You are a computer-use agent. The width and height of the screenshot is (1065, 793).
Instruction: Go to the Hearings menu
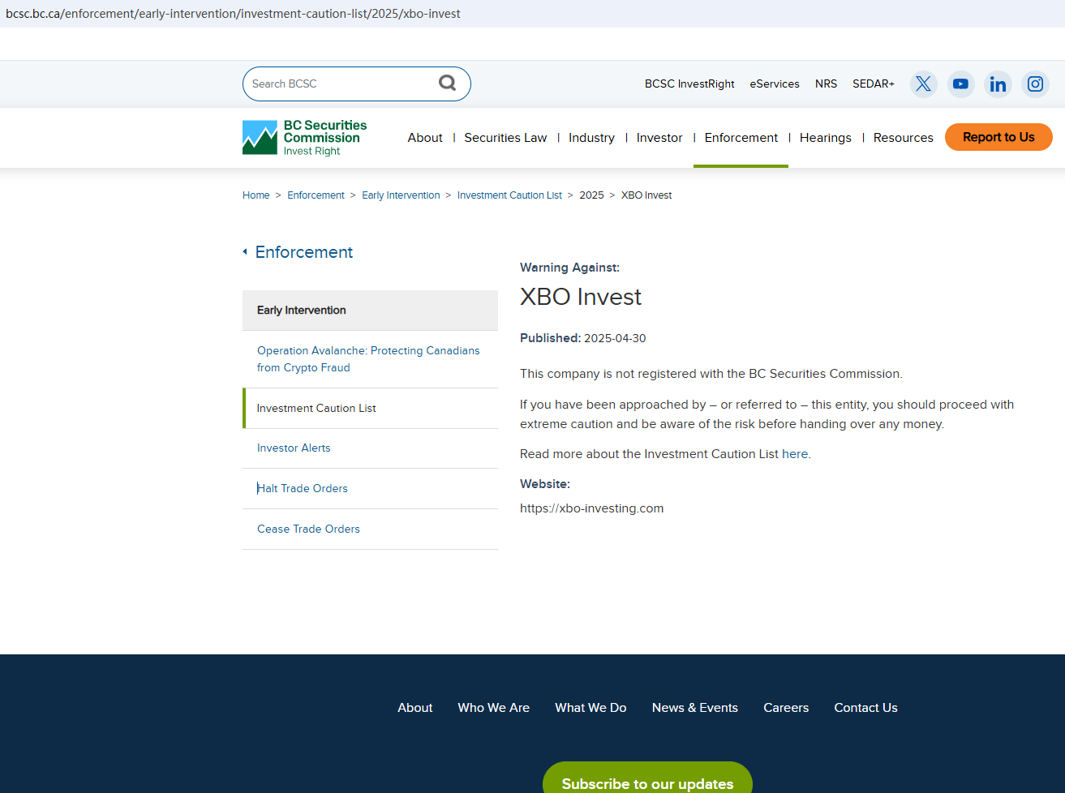pos(826,138)
